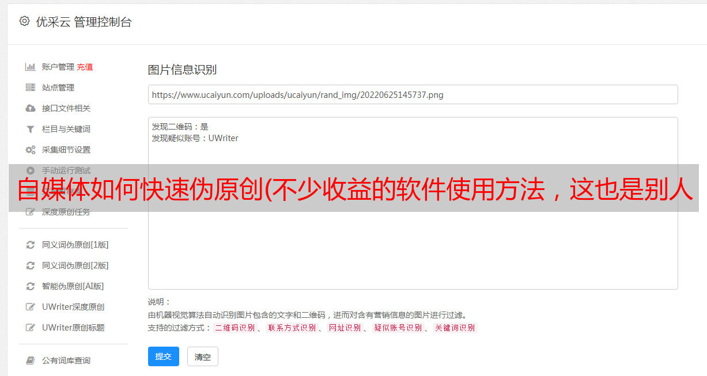Click the edit icon for UWriter原创标题
Screen dimensions: 707x376
pos(31,328)
